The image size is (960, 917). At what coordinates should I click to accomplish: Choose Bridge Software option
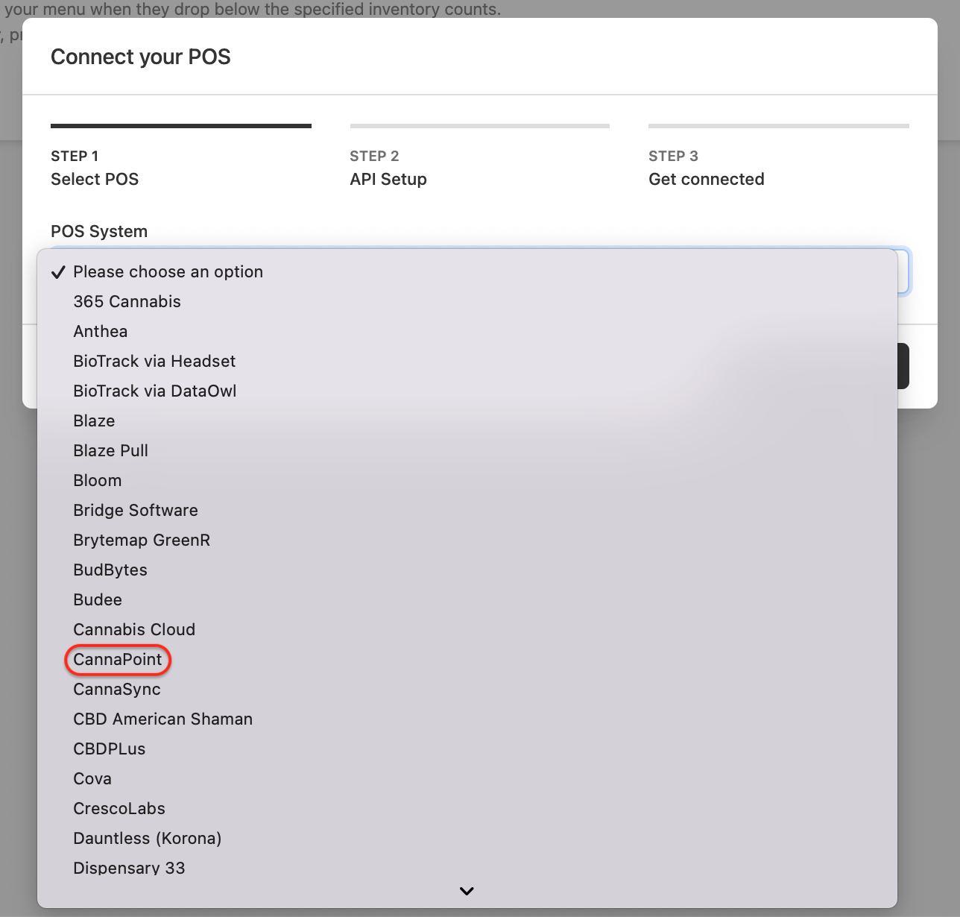tap(467, 510)
